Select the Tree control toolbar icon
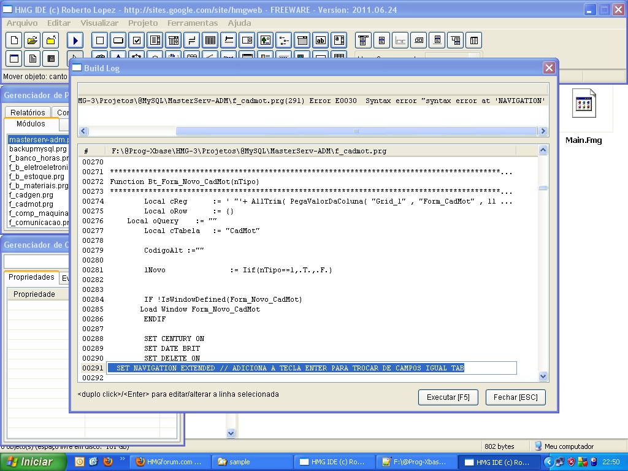 pos(284,40)
